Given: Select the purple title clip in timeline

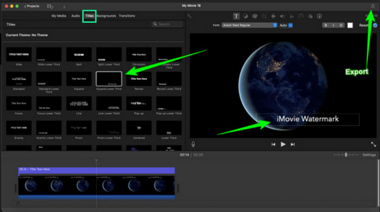Looking at the screenshot, I should pos(97,171).
